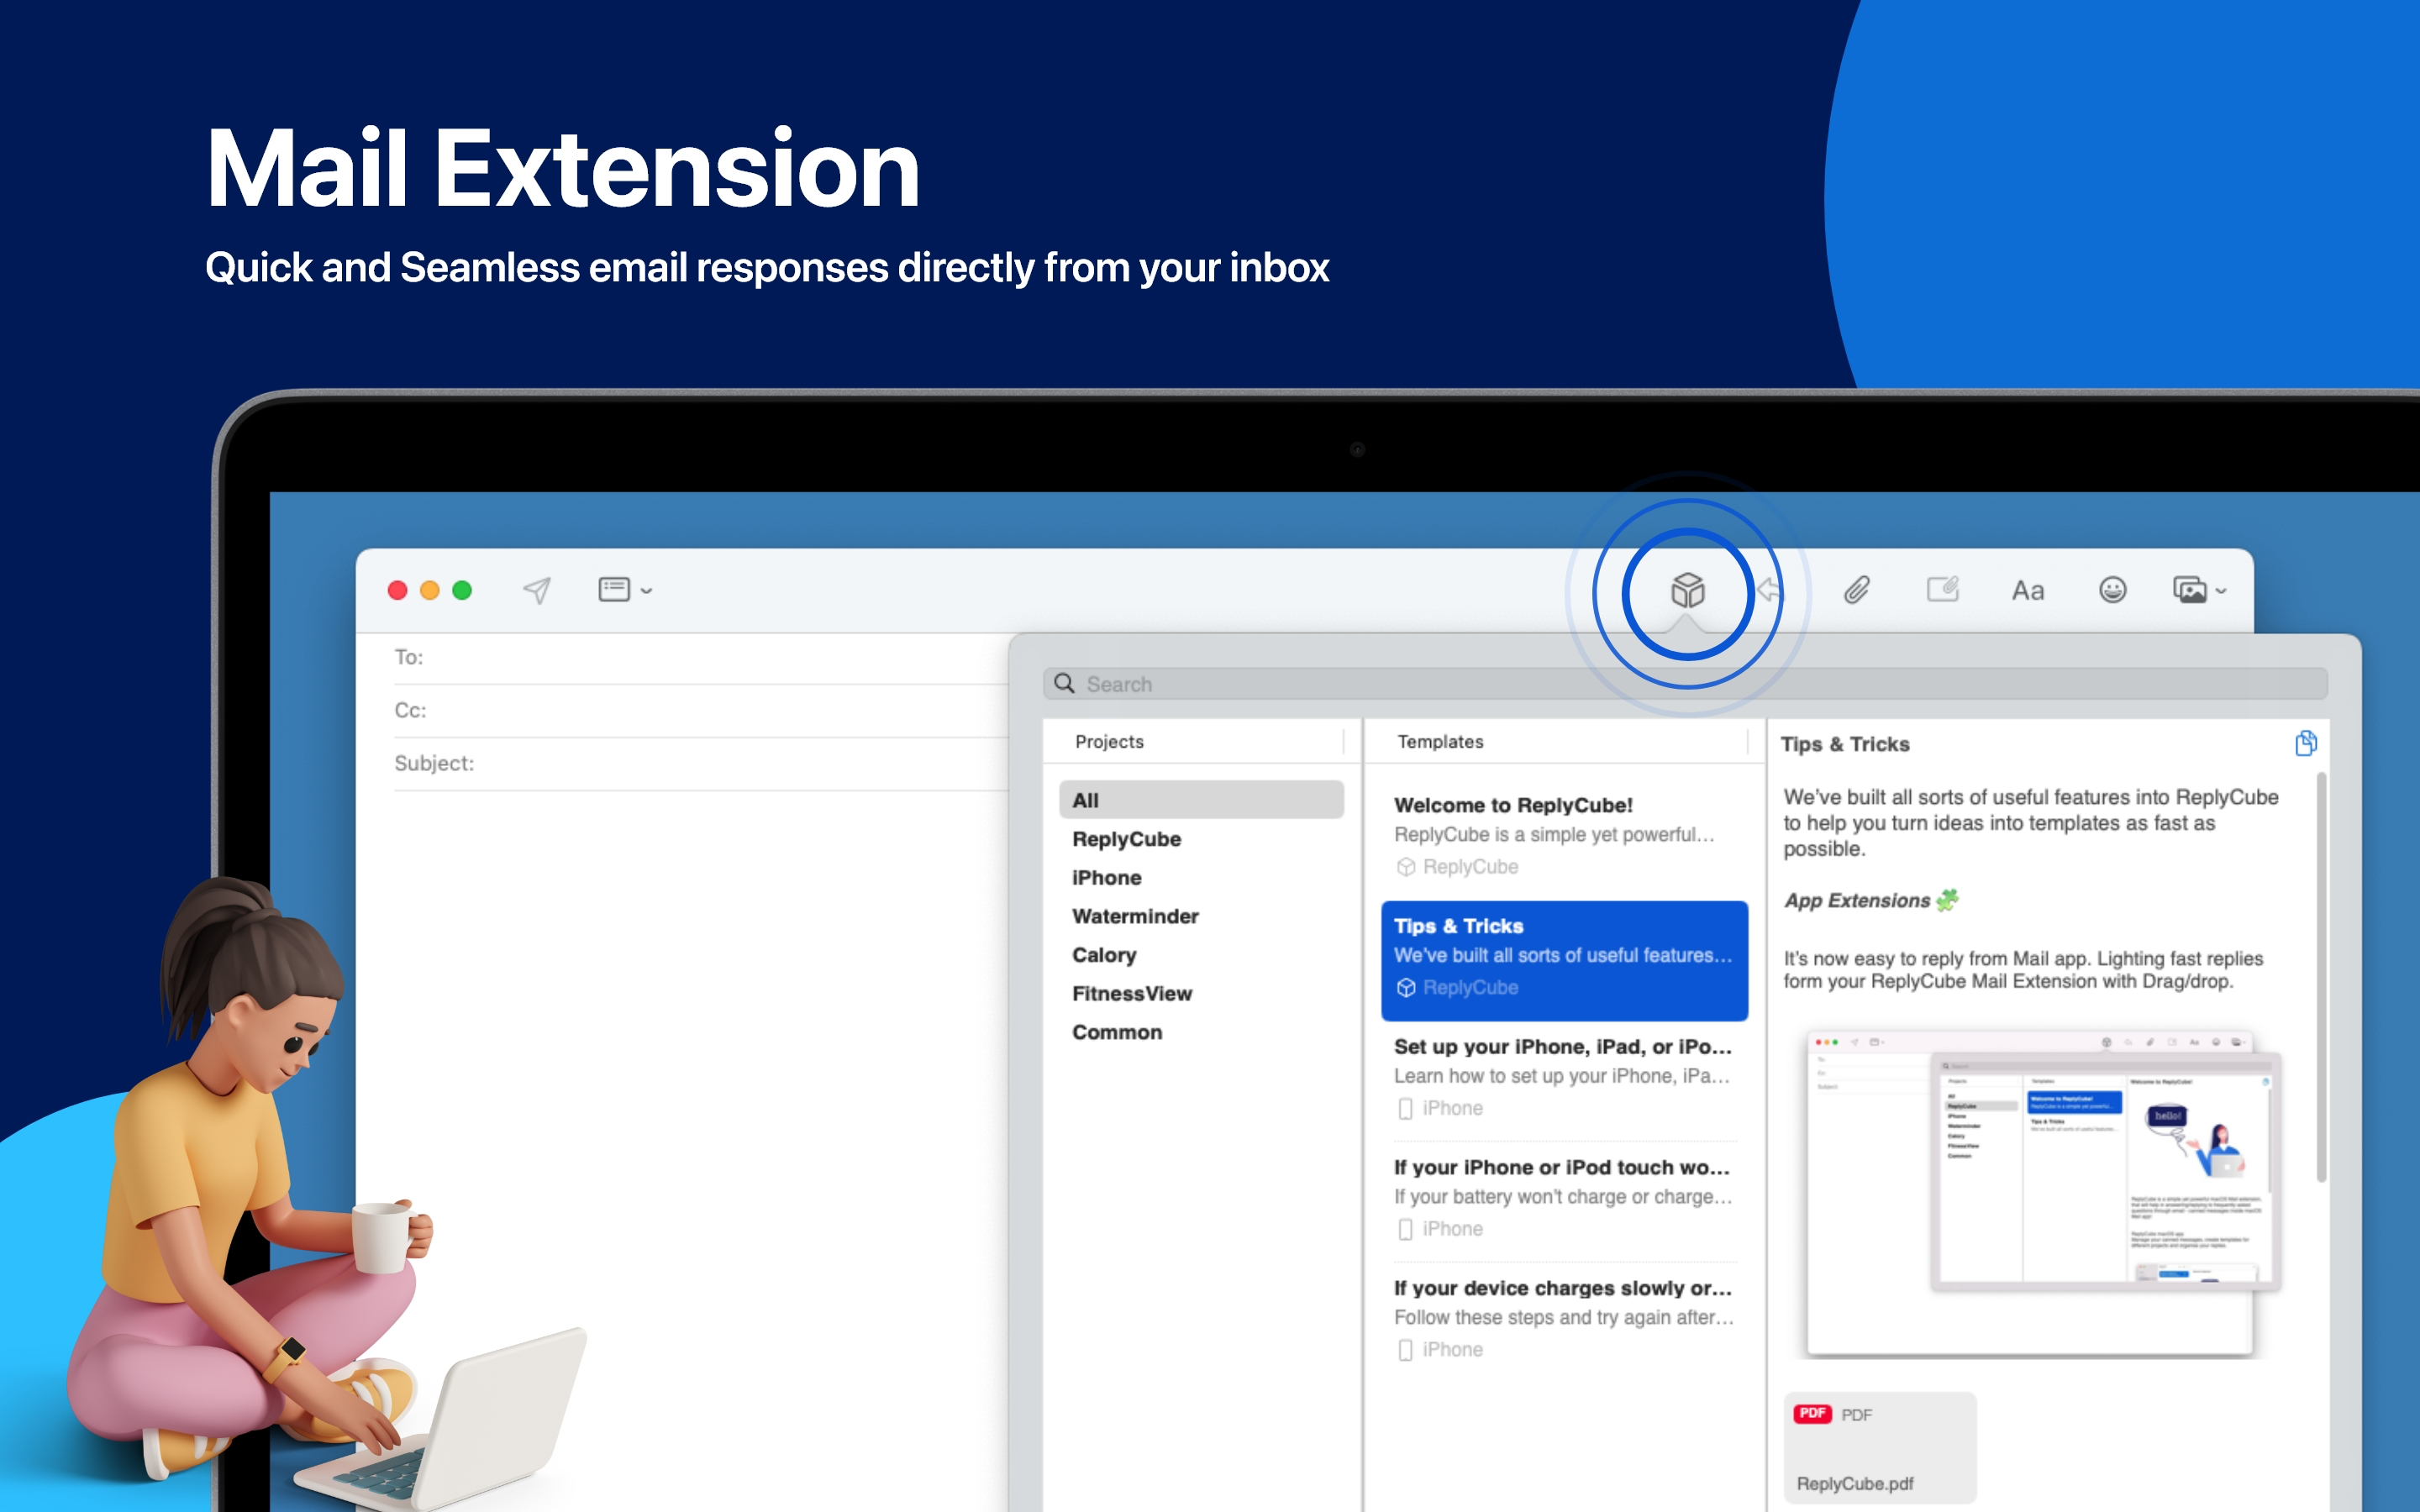Select the Common project
Viewport: 2420px width, 1512px height.
(x=1201, y=1032)
